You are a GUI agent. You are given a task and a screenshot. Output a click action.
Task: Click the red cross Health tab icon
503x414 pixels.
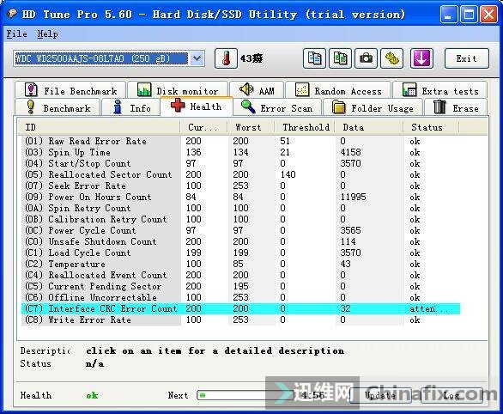click(178, 106)
